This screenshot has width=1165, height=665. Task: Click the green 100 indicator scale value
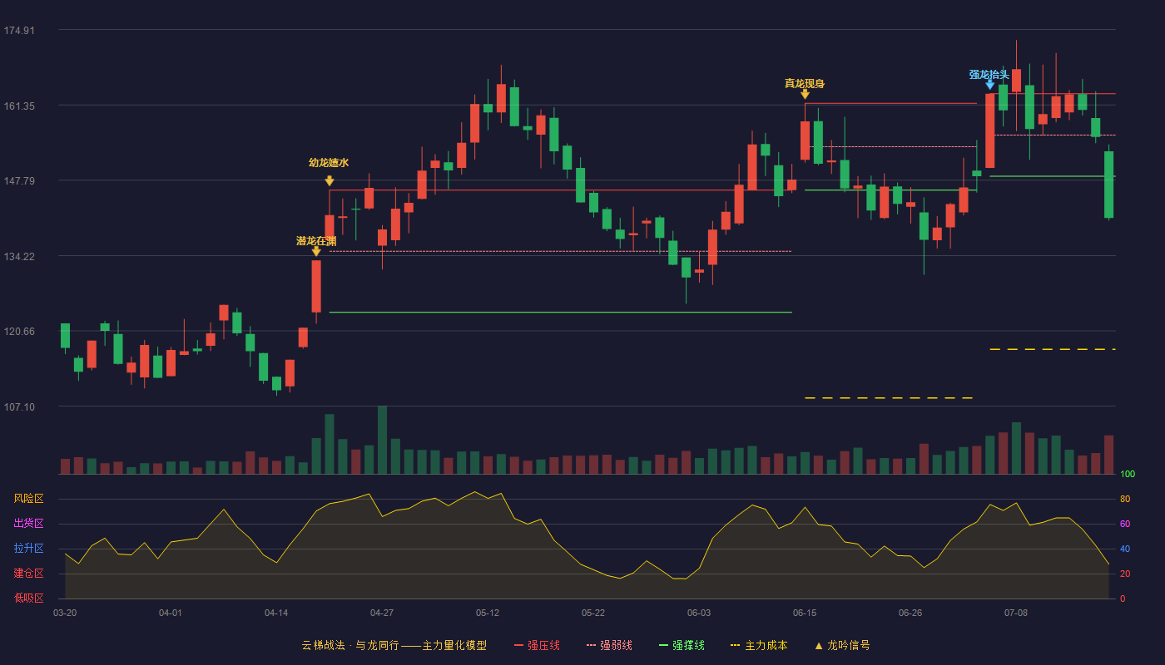(x=1128, y=475)
